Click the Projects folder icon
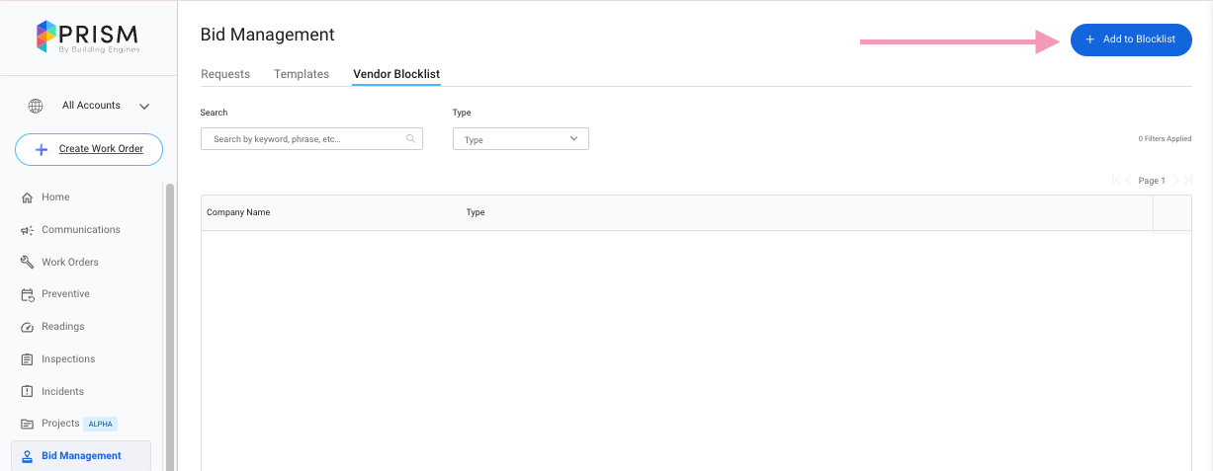 pyautogui.click(x=28, y=424)
